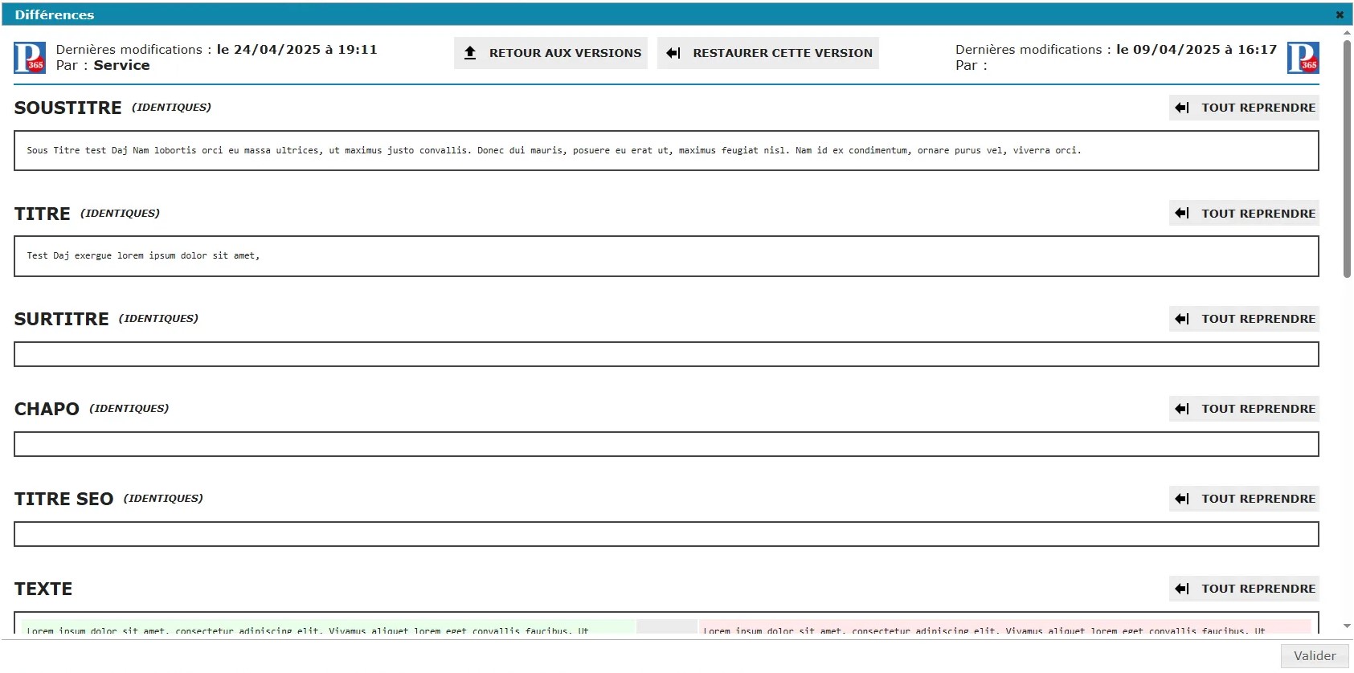1354x673 pixels.
Task: Click the arrow icon in SURTITRE's Tout reprendre
Action: pos(1181,319)
